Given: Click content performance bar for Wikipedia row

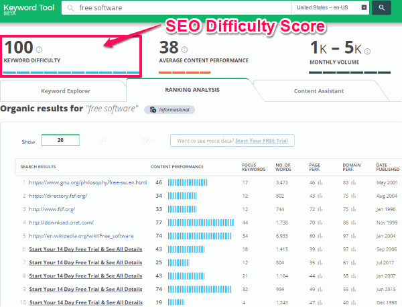Looking at the screenshot, I should (x=200, y=236).
